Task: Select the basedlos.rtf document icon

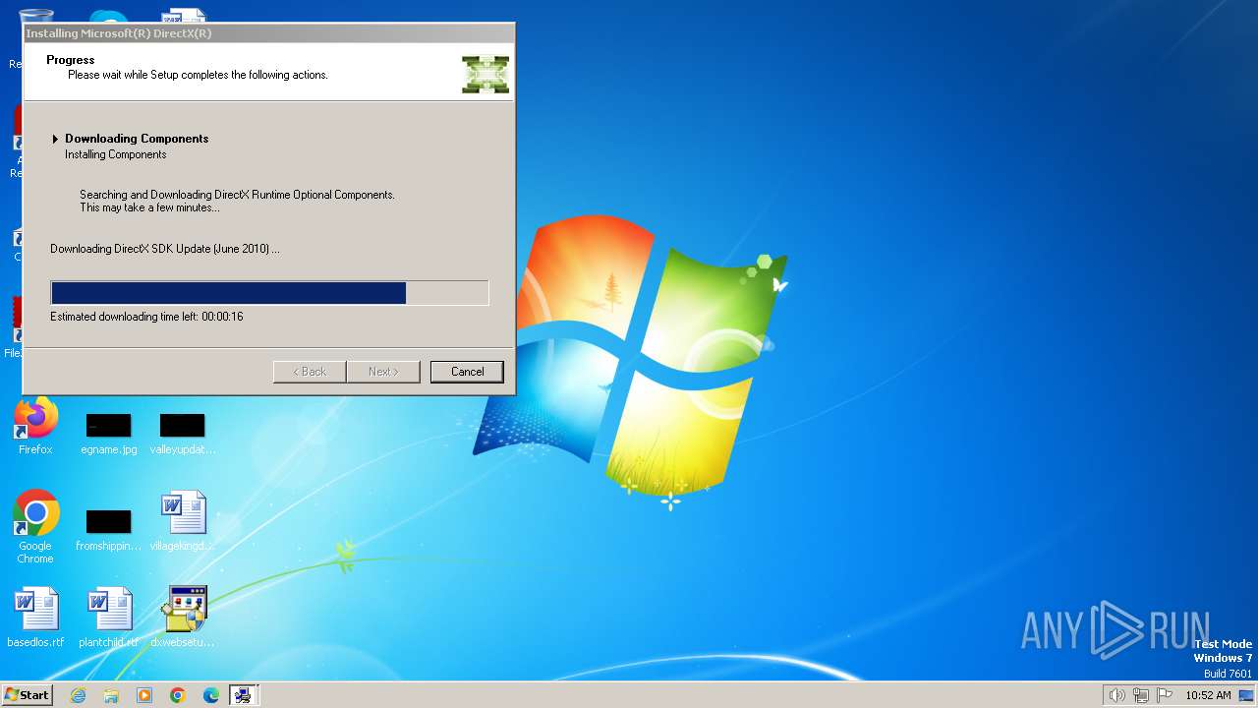Action: pos(35,618)
